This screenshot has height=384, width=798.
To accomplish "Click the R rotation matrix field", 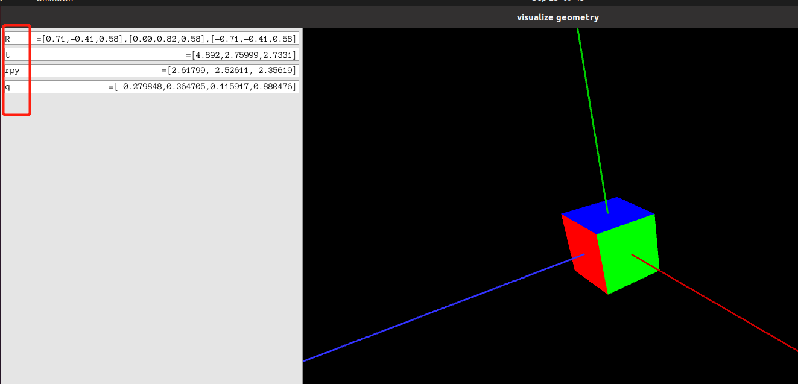I will (151, 39).
